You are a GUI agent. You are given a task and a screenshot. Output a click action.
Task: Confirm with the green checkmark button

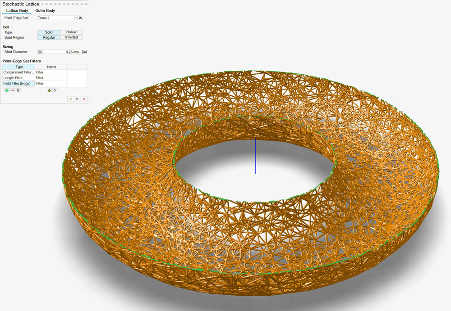click(70, 99)
